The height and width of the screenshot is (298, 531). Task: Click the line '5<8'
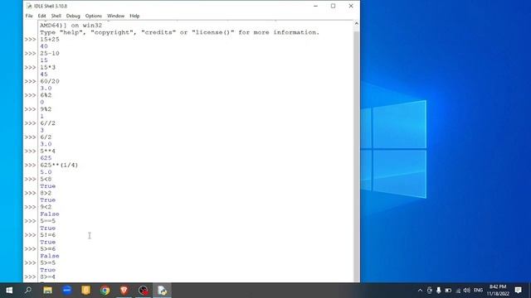click(x=46, y=179)
